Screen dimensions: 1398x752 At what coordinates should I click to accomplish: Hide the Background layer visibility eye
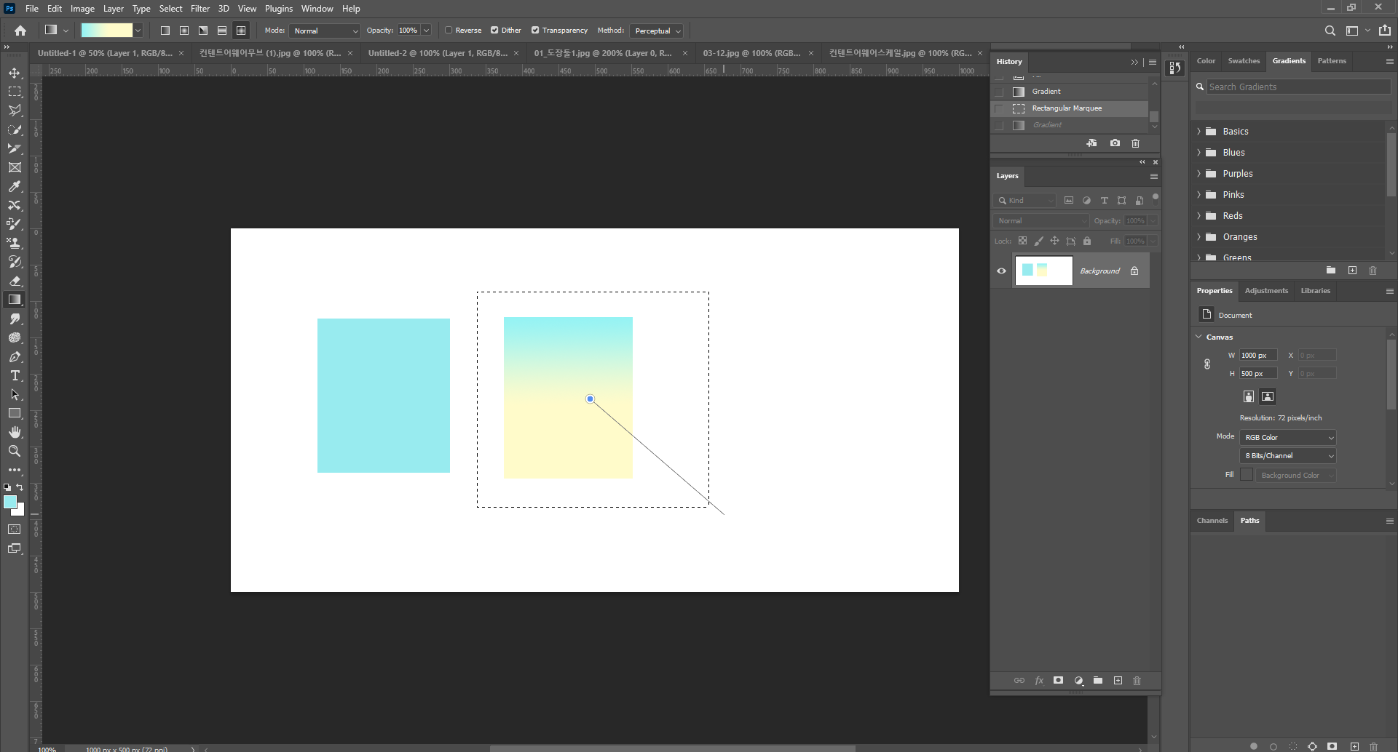(x=1001, y=271)
